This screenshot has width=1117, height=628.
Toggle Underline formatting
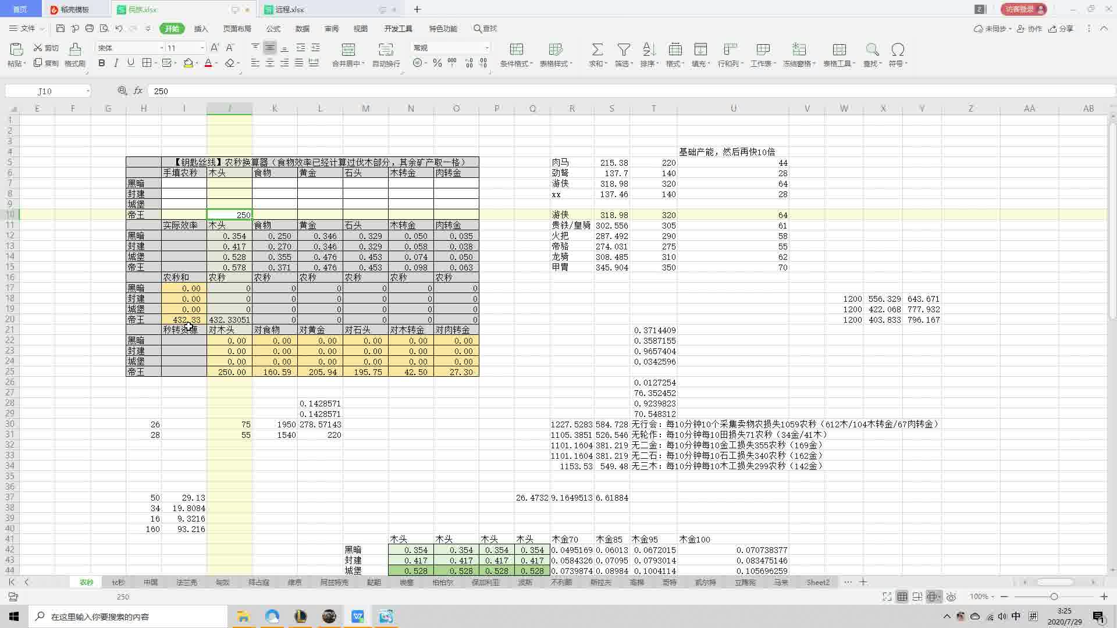coord(131,63)
